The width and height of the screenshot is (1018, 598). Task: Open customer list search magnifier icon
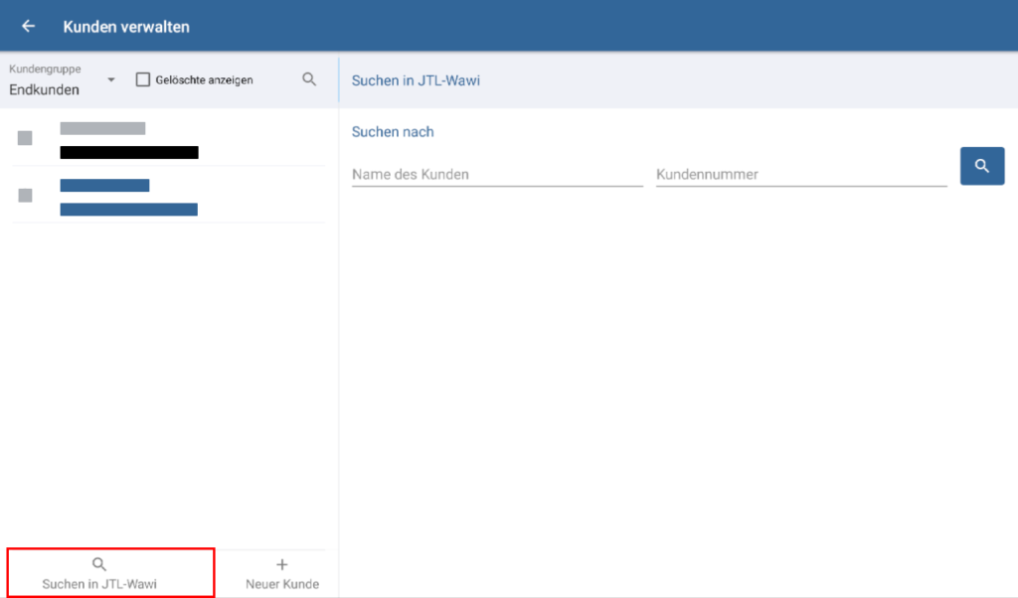point(309,79)
